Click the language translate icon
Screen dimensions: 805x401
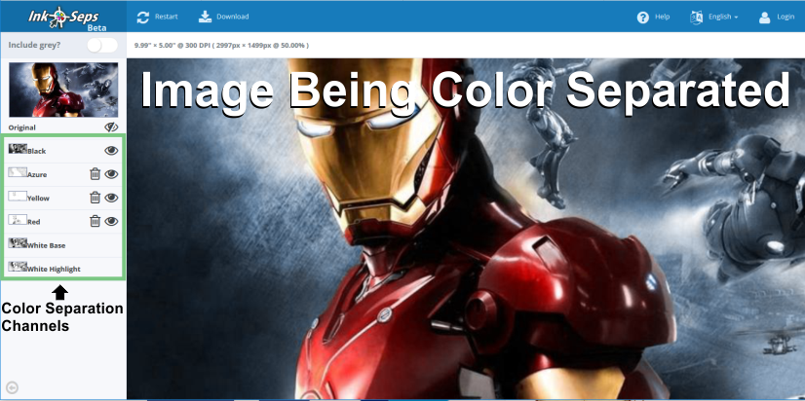[696, 18]
